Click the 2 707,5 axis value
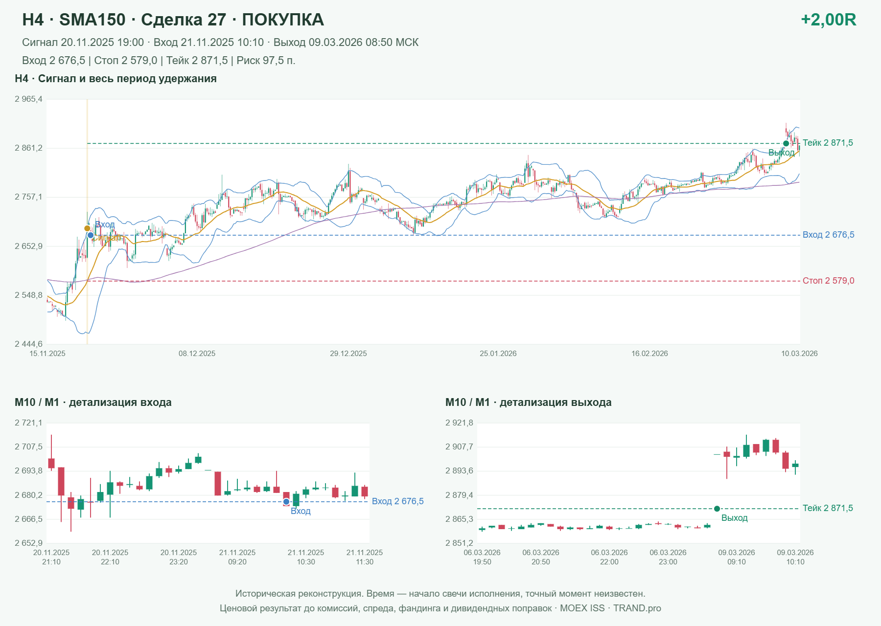 (29, 447)
